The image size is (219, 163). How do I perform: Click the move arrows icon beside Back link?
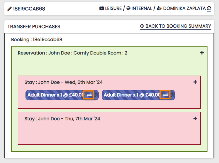coord(142,26)
